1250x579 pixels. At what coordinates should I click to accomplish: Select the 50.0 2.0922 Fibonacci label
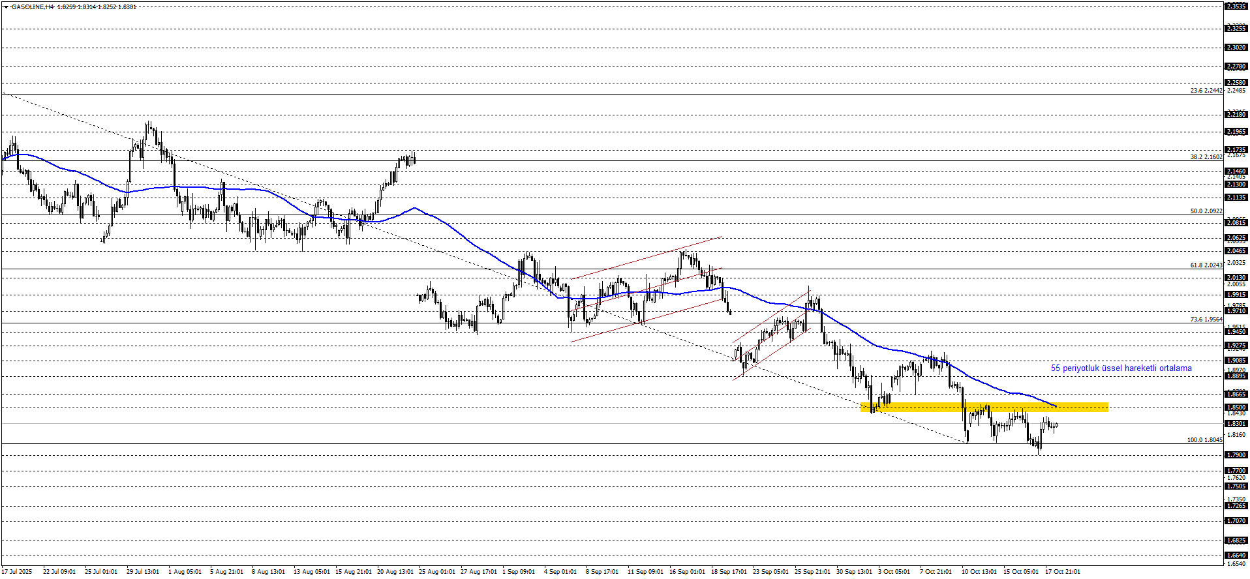tap(1206, 211)
